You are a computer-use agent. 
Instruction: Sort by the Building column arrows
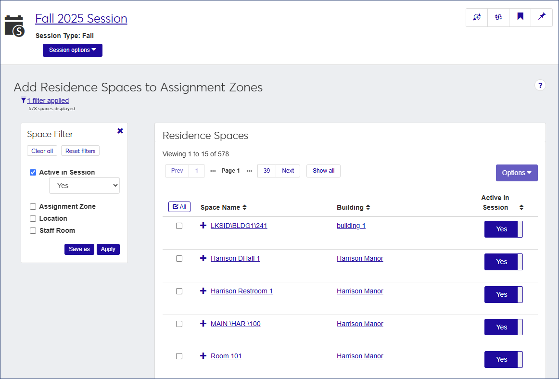pos(368,207)
